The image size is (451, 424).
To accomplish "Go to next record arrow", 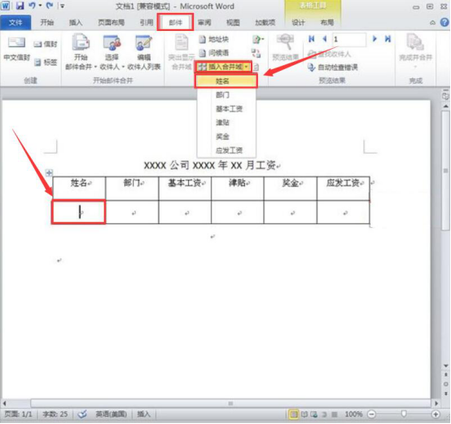I will pos(374,39).
